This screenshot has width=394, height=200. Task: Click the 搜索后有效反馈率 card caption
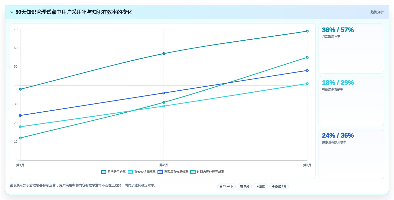coord(334,142)
